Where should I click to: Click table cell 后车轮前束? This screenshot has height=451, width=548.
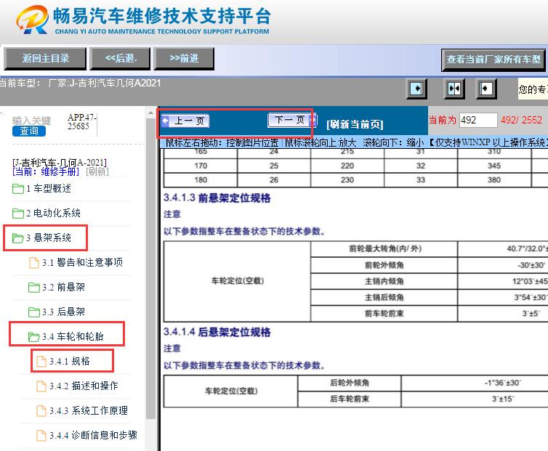(x=350, y=399)
